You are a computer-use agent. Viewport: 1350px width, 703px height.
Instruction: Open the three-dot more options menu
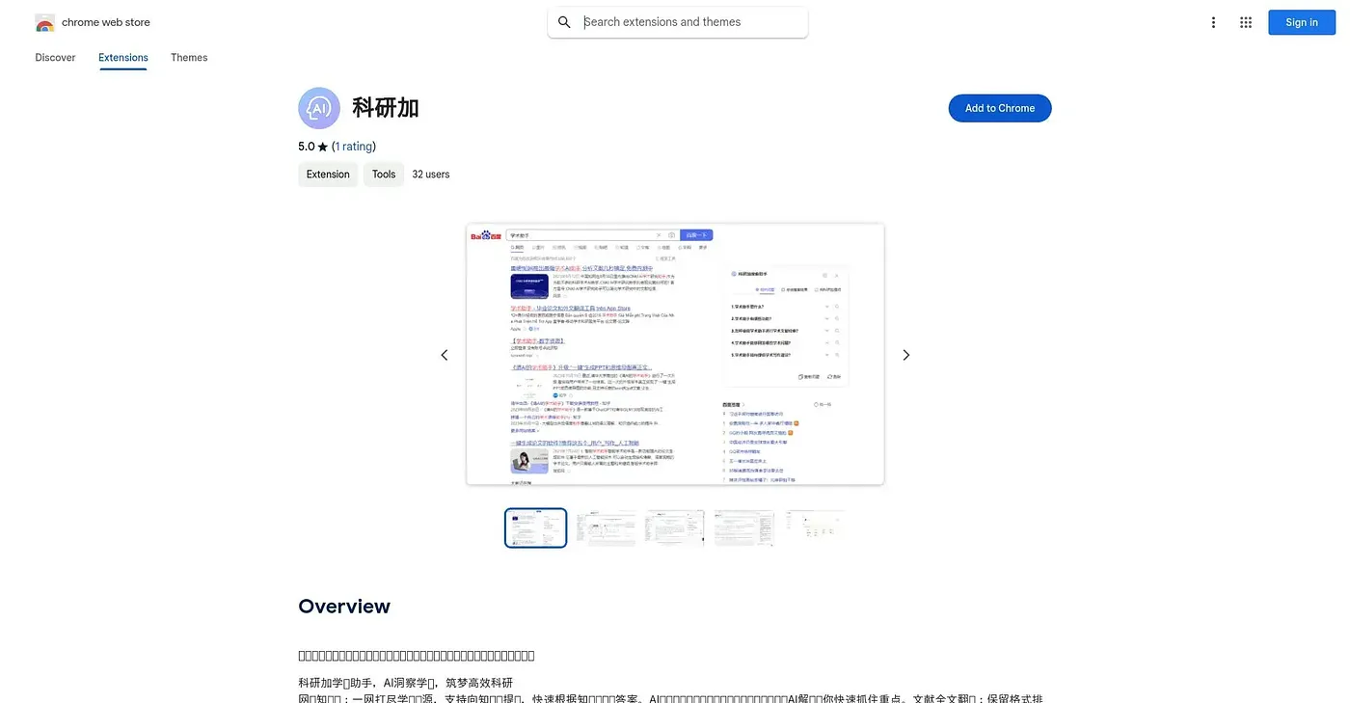click(1213, 22)
